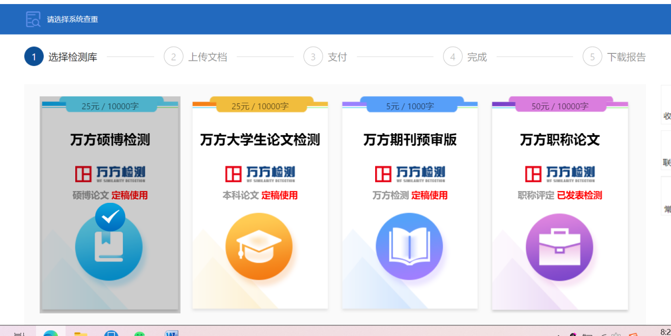Go to step 5 下载报告
Screen dimensions: 671x336
(614, 57)
